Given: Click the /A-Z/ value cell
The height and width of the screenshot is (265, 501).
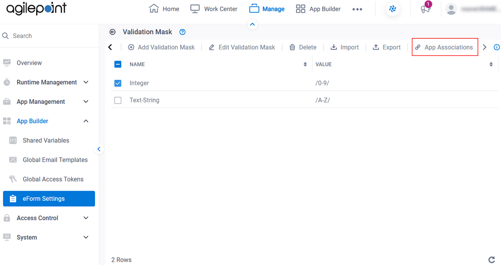Looking at the screenshot, I should 323,100.
